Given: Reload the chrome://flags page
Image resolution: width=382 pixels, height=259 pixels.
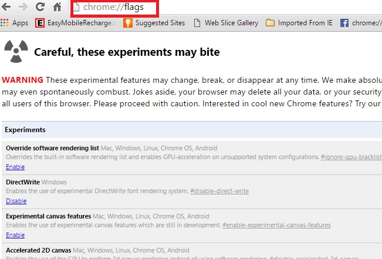Looking at the screenshot, I should [40, 8].
